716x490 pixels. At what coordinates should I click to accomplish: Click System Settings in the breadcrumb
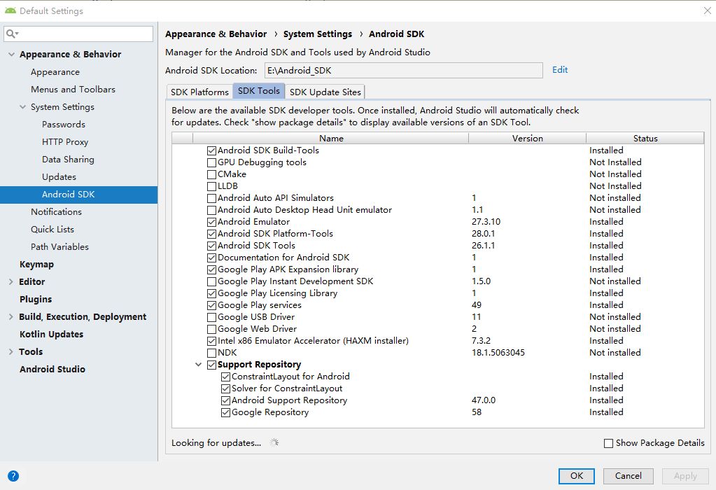tap(318, 34)
